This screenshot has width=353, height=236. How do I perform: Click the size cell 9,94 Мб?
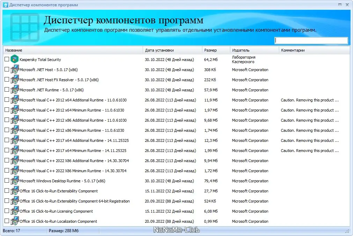211,161
